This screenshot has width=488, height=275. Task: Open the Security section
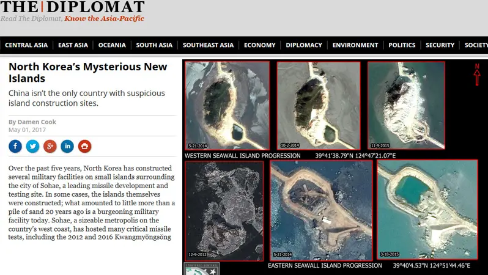pos(440,45)
